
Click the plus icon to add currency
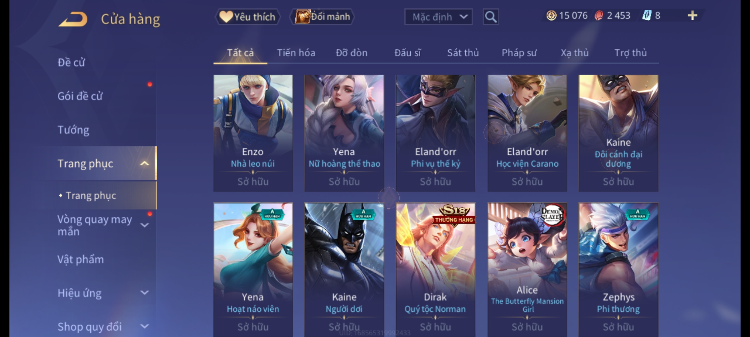coord(692,16)
